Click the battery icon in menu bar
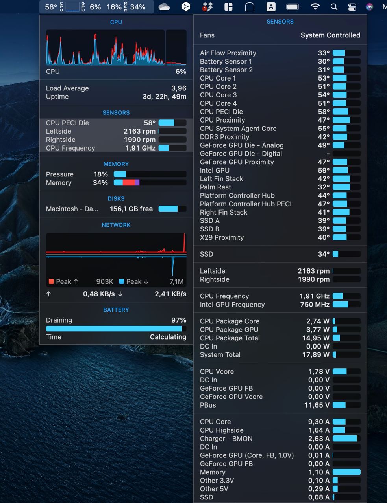Viewport: 387px width, 503px height. coord(293,7)
